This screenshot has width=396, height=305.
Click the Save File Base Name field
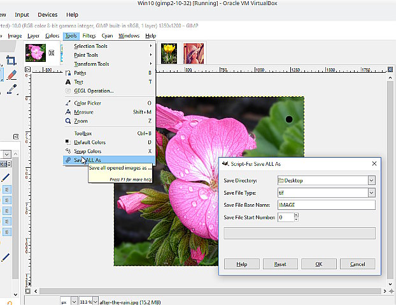point(326,205)
